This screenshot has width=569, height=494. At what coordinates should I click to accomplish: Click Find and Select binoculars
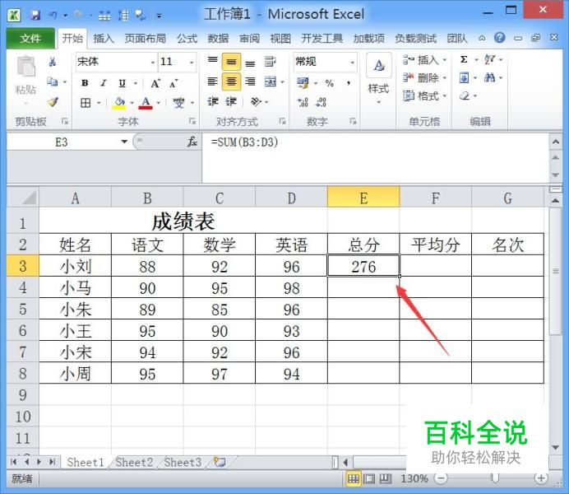pos(490,77)
